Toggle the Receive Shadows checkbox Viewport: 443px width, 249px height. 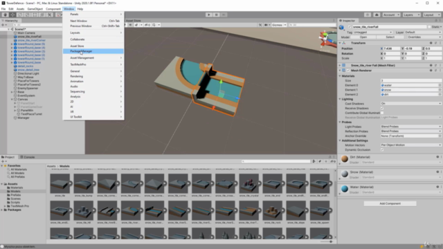(382, 108)
